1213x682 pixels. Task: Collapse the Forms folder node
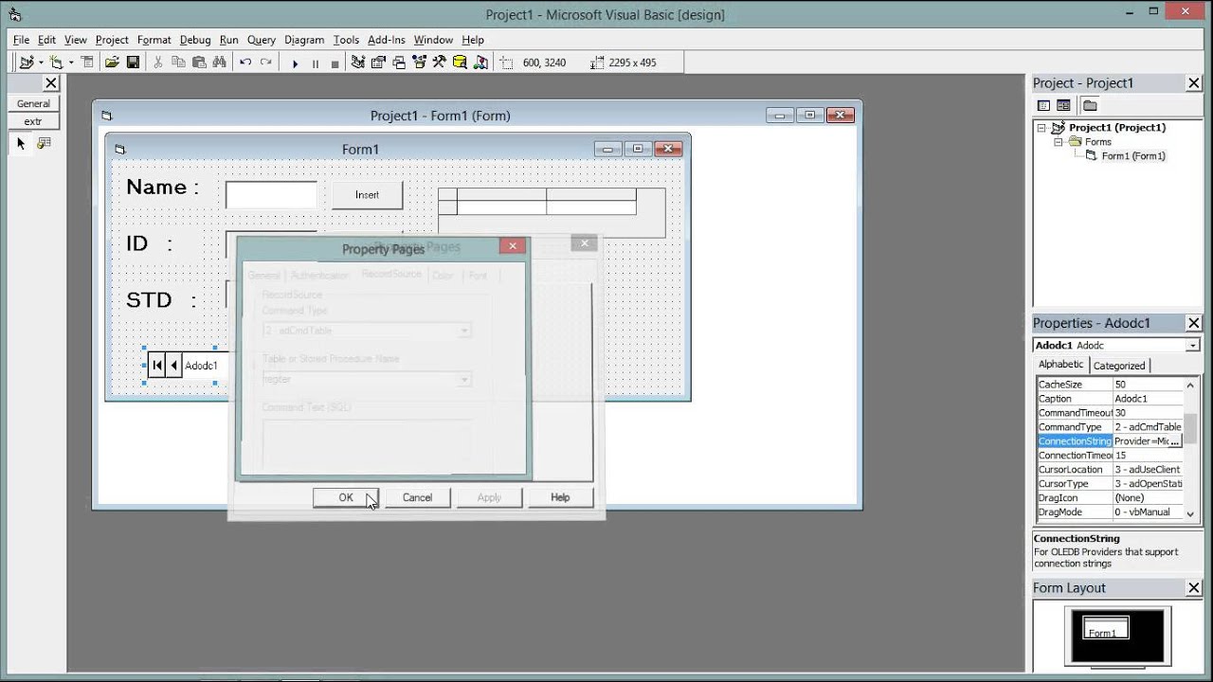point(1059,142)
